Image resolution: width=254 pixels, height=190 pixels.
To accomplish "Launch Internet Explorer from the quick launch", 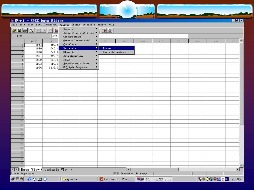I will tap(29, 179).
